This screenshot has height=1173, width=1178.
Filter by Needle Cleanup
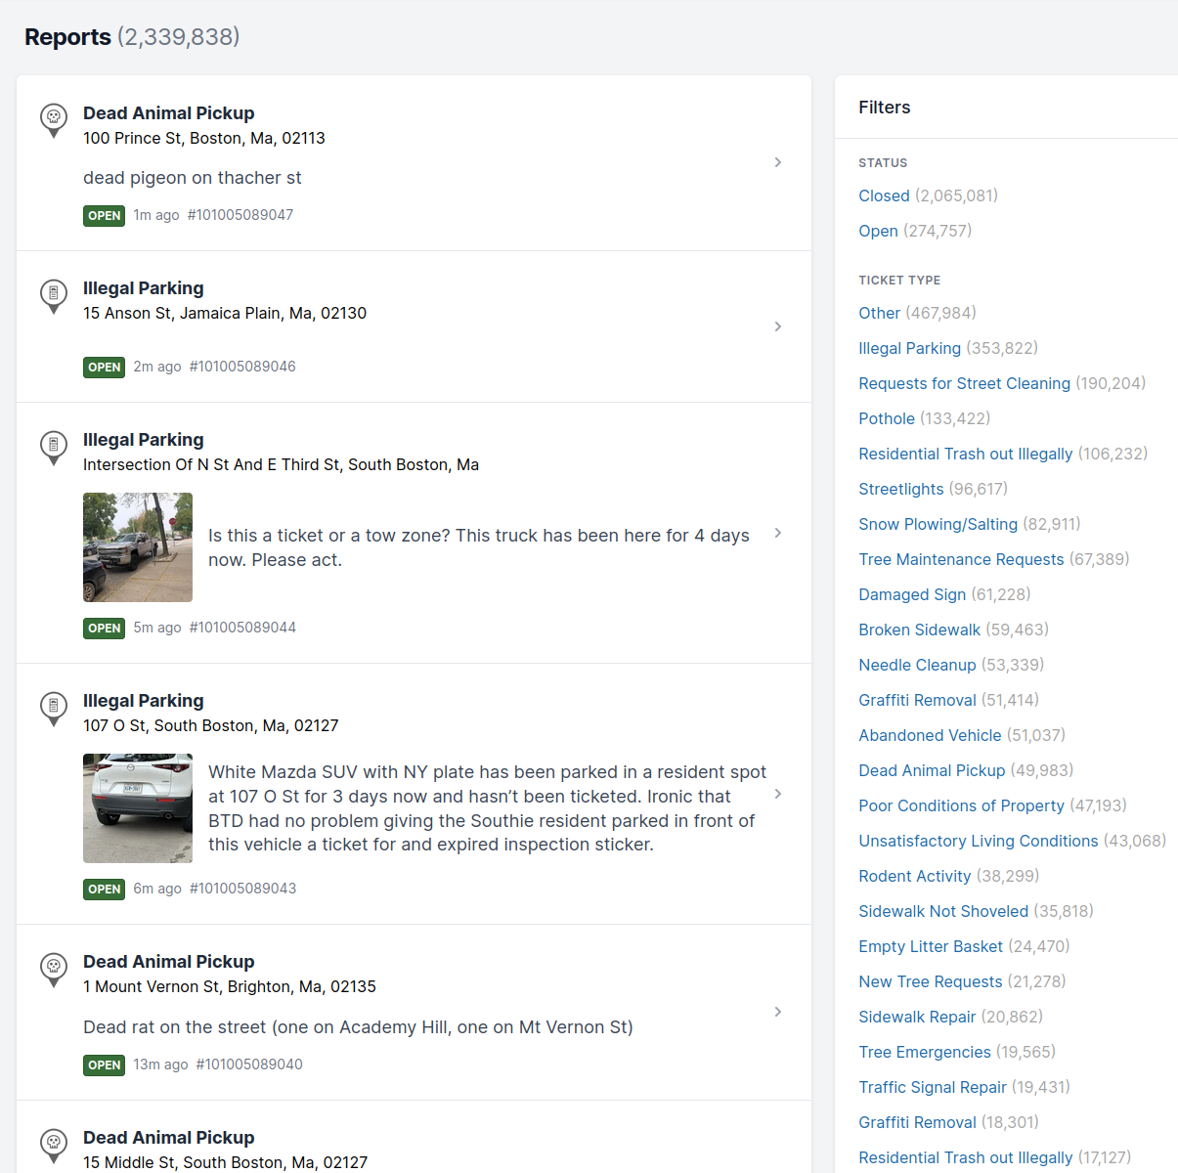(x=917, y=665)
